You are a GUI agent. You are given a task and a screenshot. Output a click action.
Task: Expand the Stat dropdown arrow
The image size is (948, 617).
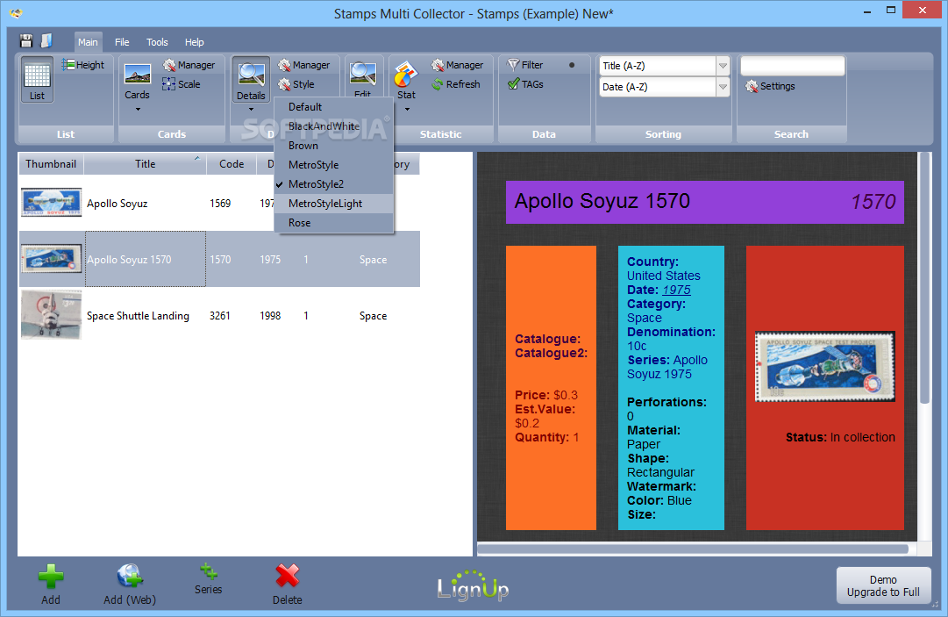point(407,110)
